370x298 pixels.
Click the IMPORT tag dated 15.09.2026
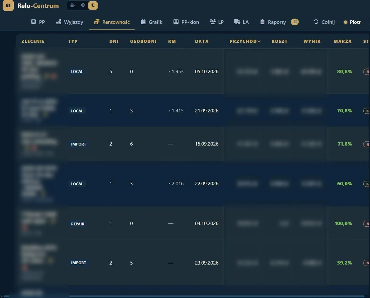78,144
